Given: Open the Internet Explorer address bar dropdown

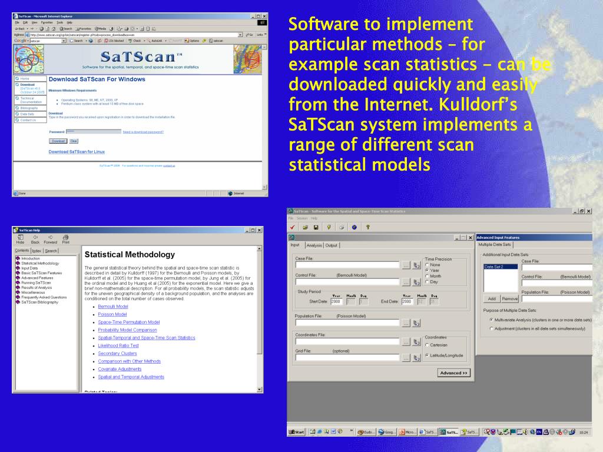Looking at the screenshot, I should (x=240, y=35).
